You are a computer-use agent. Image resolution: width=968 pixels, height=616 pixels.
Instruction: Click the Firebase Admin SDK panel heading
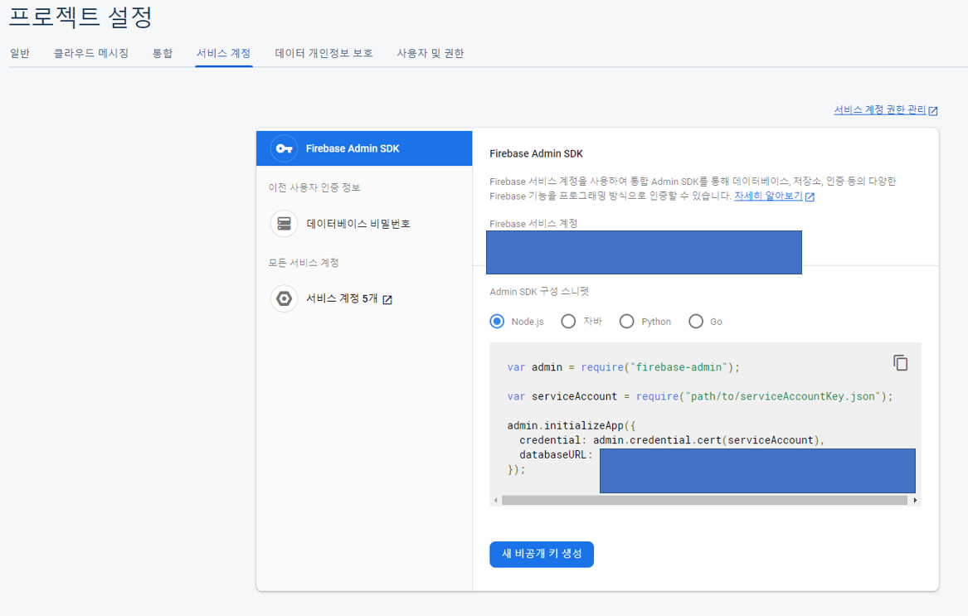pos(536,153)
